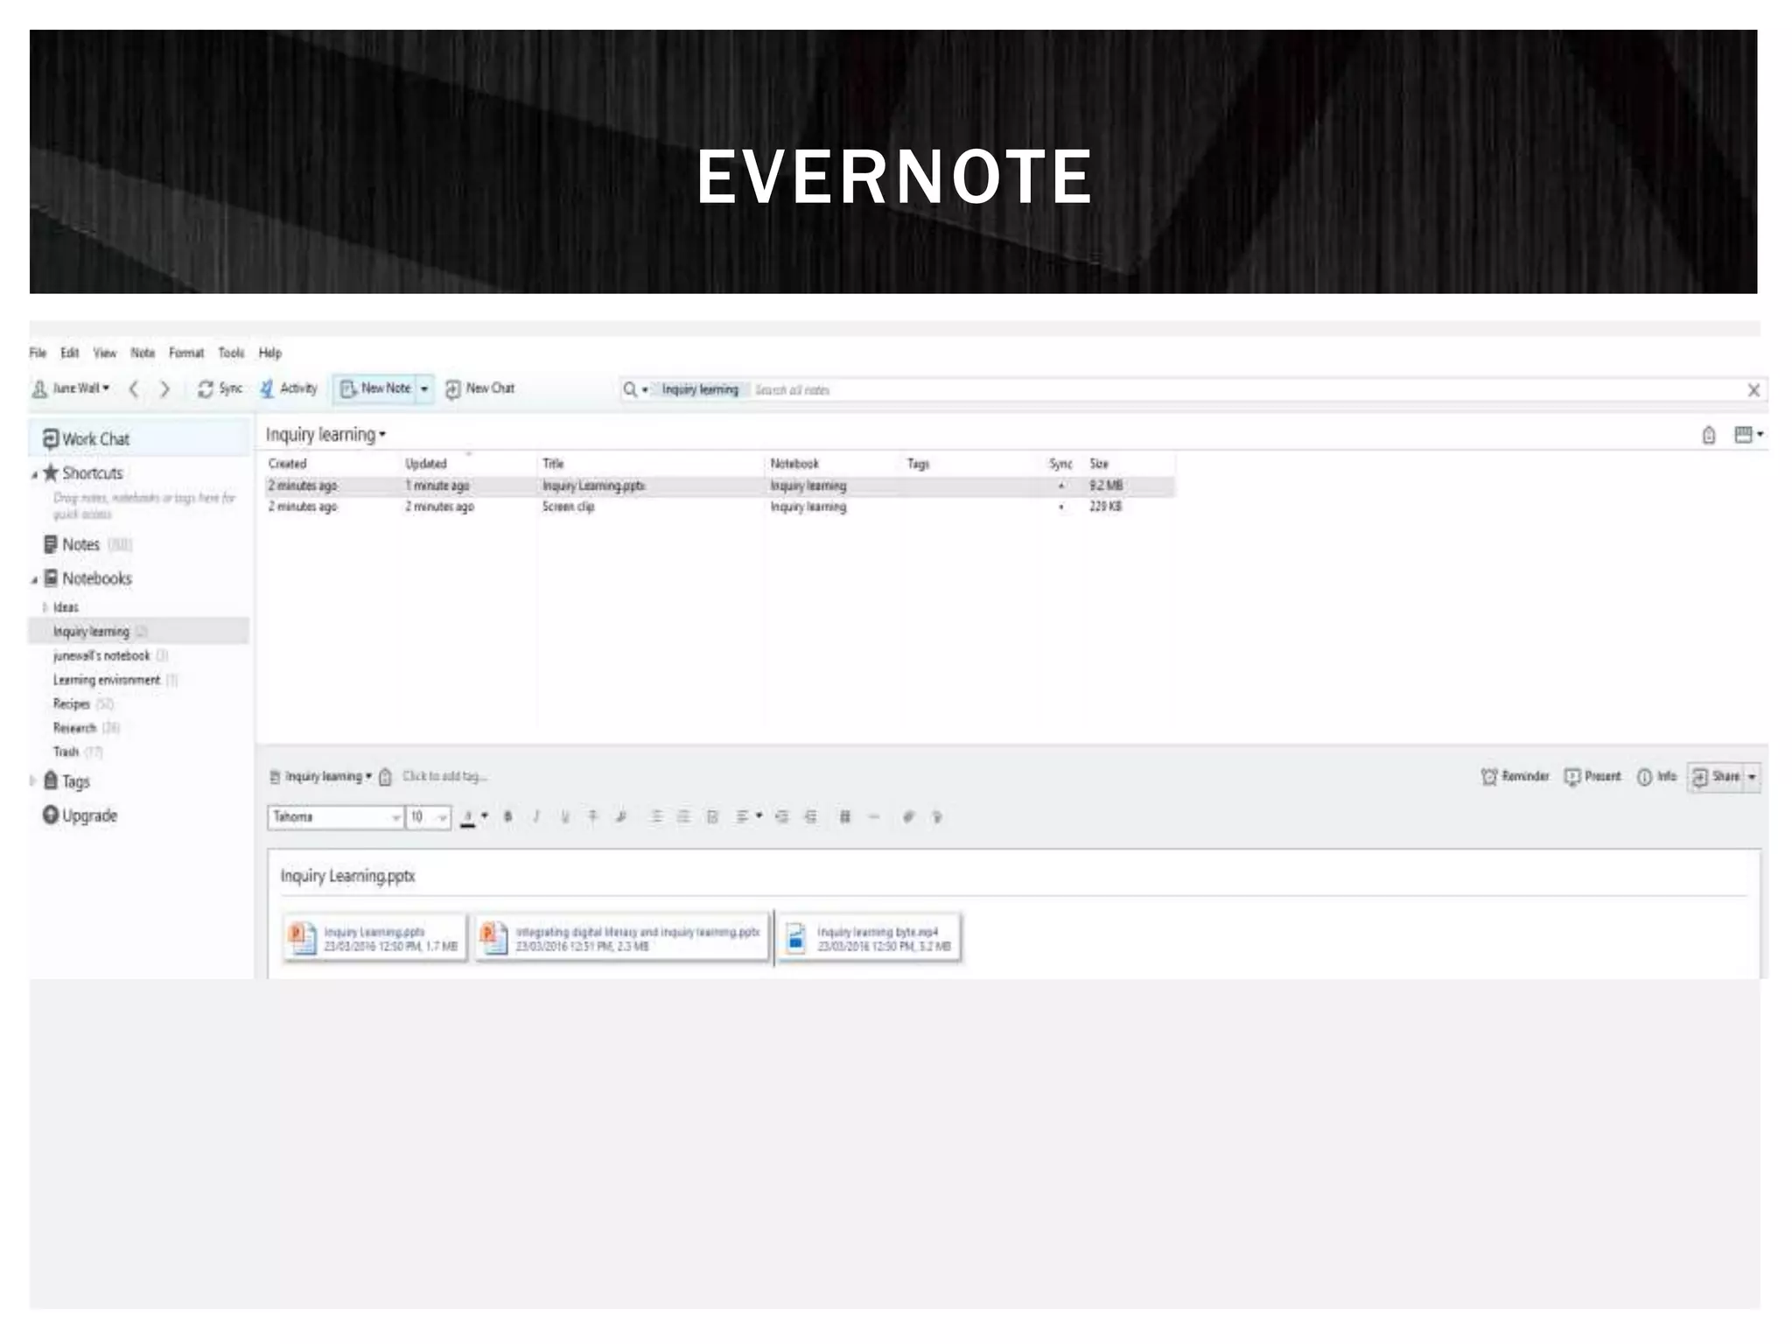Open the font color picker
The image size is (1792, 1344).
(x=473, y=817)
